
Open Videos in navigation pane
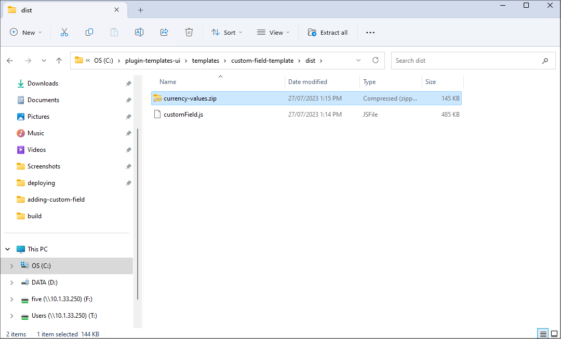pyautogui.click(x=36, y=150)
